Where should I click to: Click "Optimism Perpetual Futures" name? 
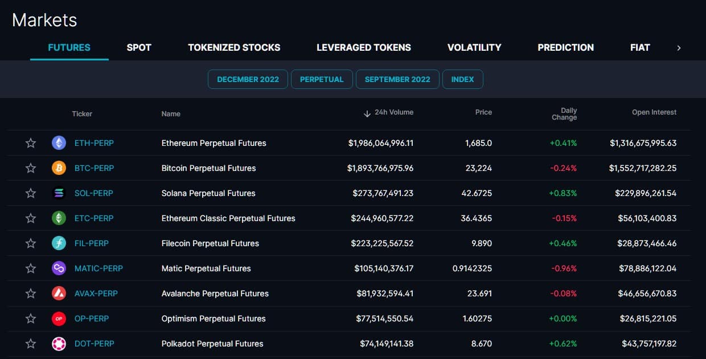[x=214, y=319]
